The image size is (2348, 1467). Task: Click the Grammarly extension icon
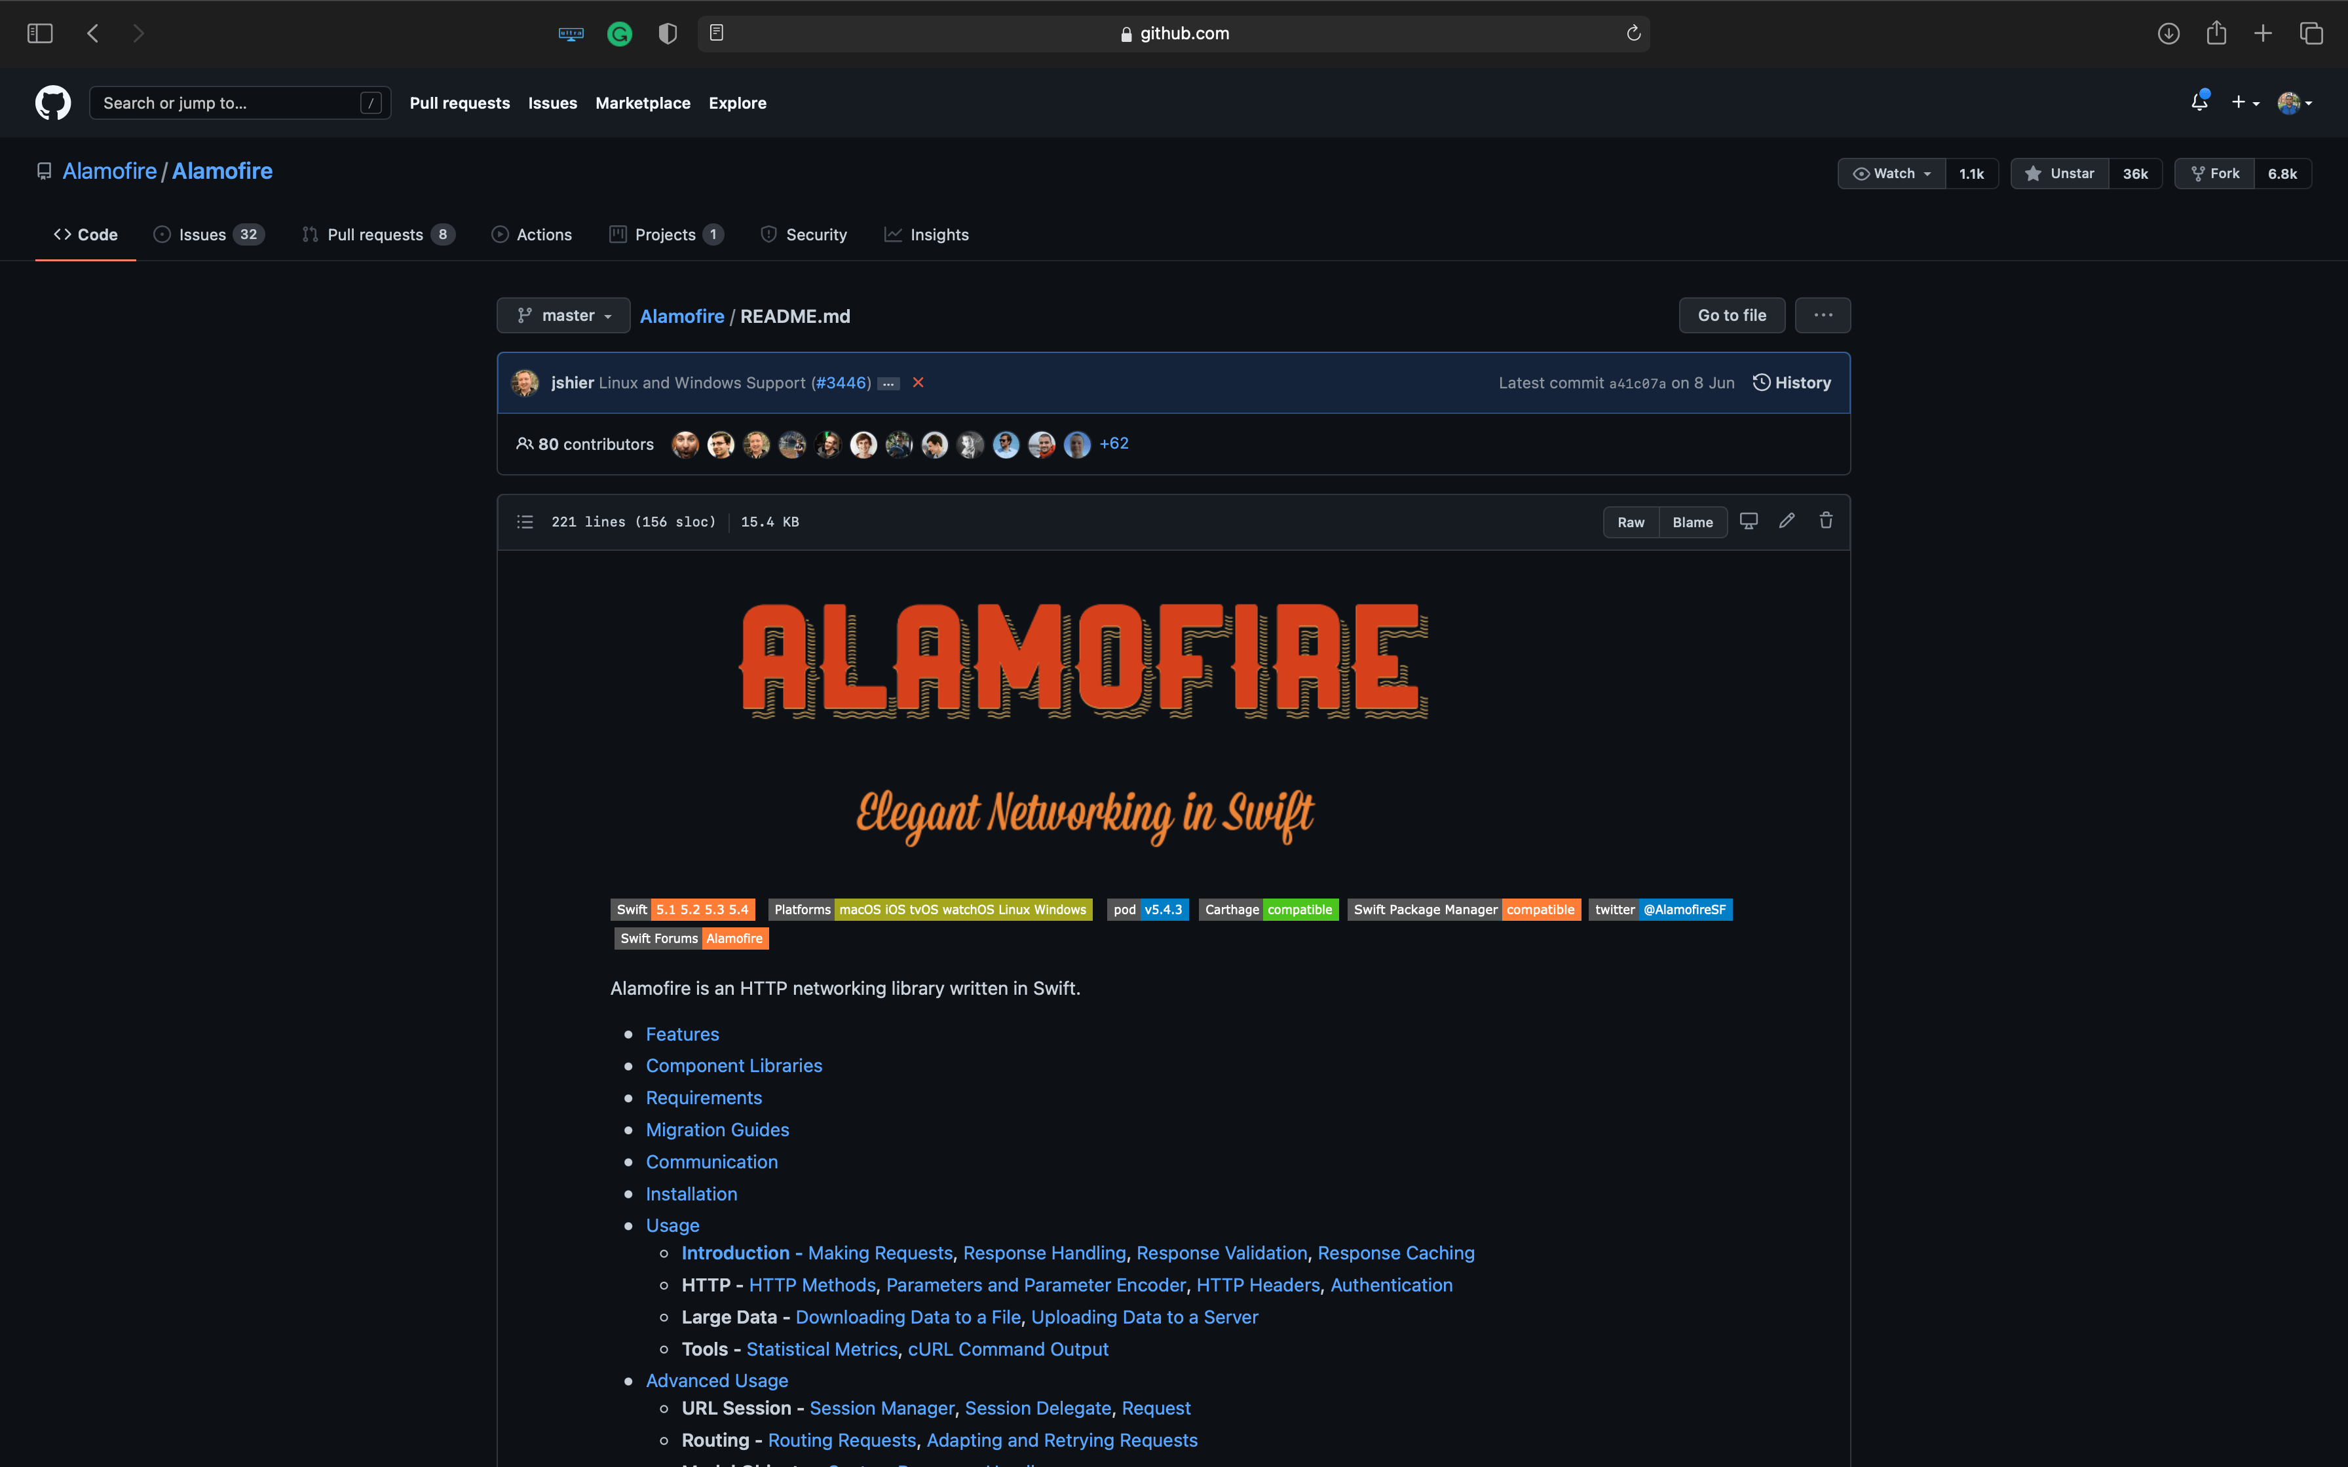coord(619,34)
